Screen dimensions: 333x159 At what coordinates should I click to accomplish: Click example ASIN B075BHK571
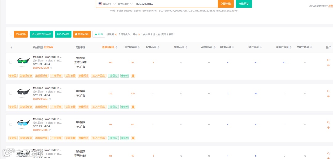pos(150,10)
